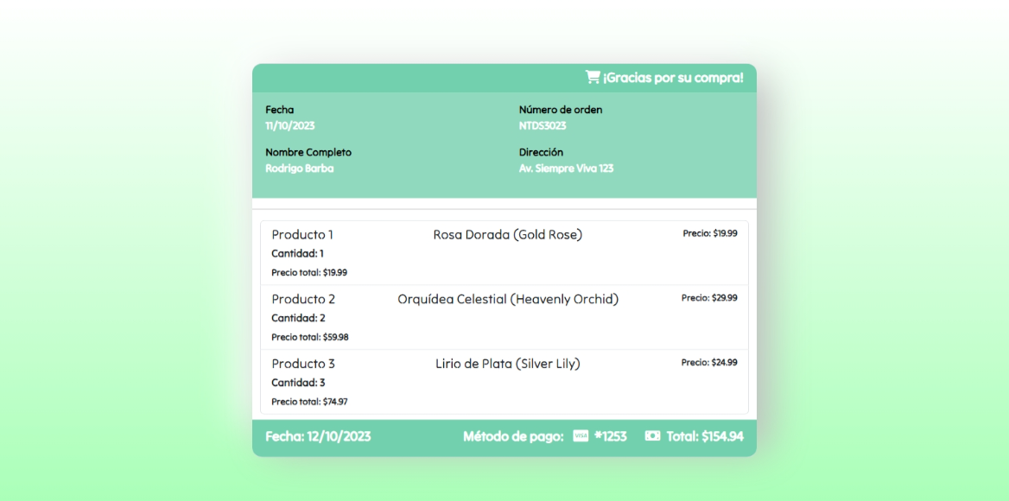
Task: Click Fecha: 12/10/2023 in the footer
Action: [x=318, y=436]
